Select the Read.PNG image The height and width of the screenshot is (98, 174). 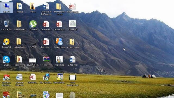coord(73,25)
